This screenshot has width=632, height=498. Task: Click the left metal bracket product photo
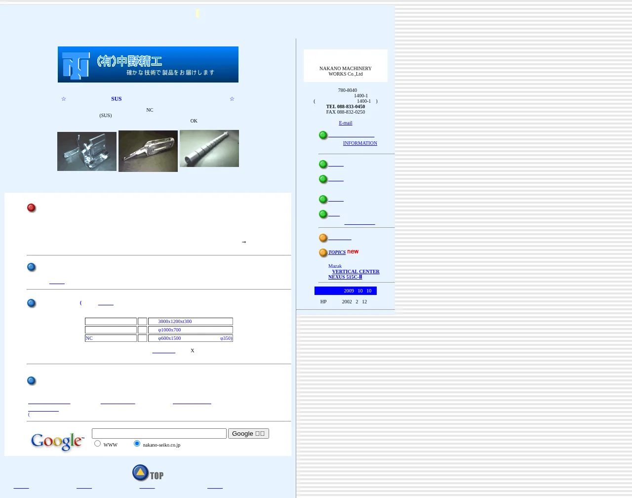[87, 151]
